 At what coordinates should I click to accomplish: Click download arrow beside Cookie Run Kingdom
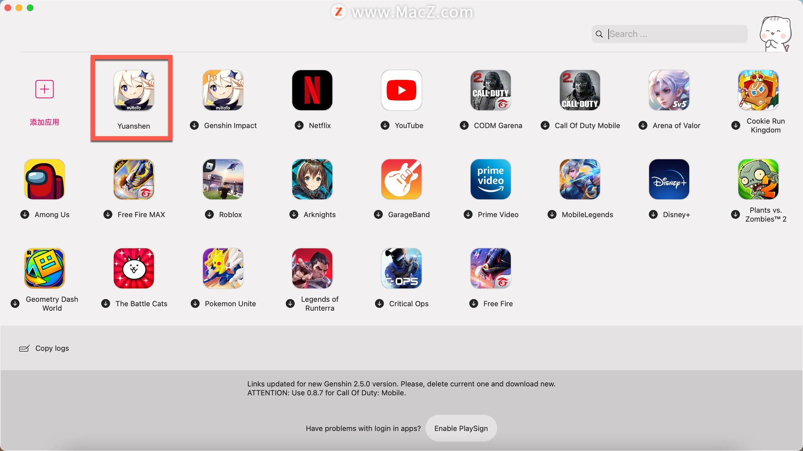coord(736,125)
